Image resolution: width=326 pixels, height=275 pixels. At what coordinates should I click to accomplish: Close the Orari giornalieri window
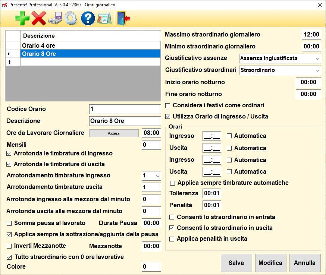click(x=320, y=5)
